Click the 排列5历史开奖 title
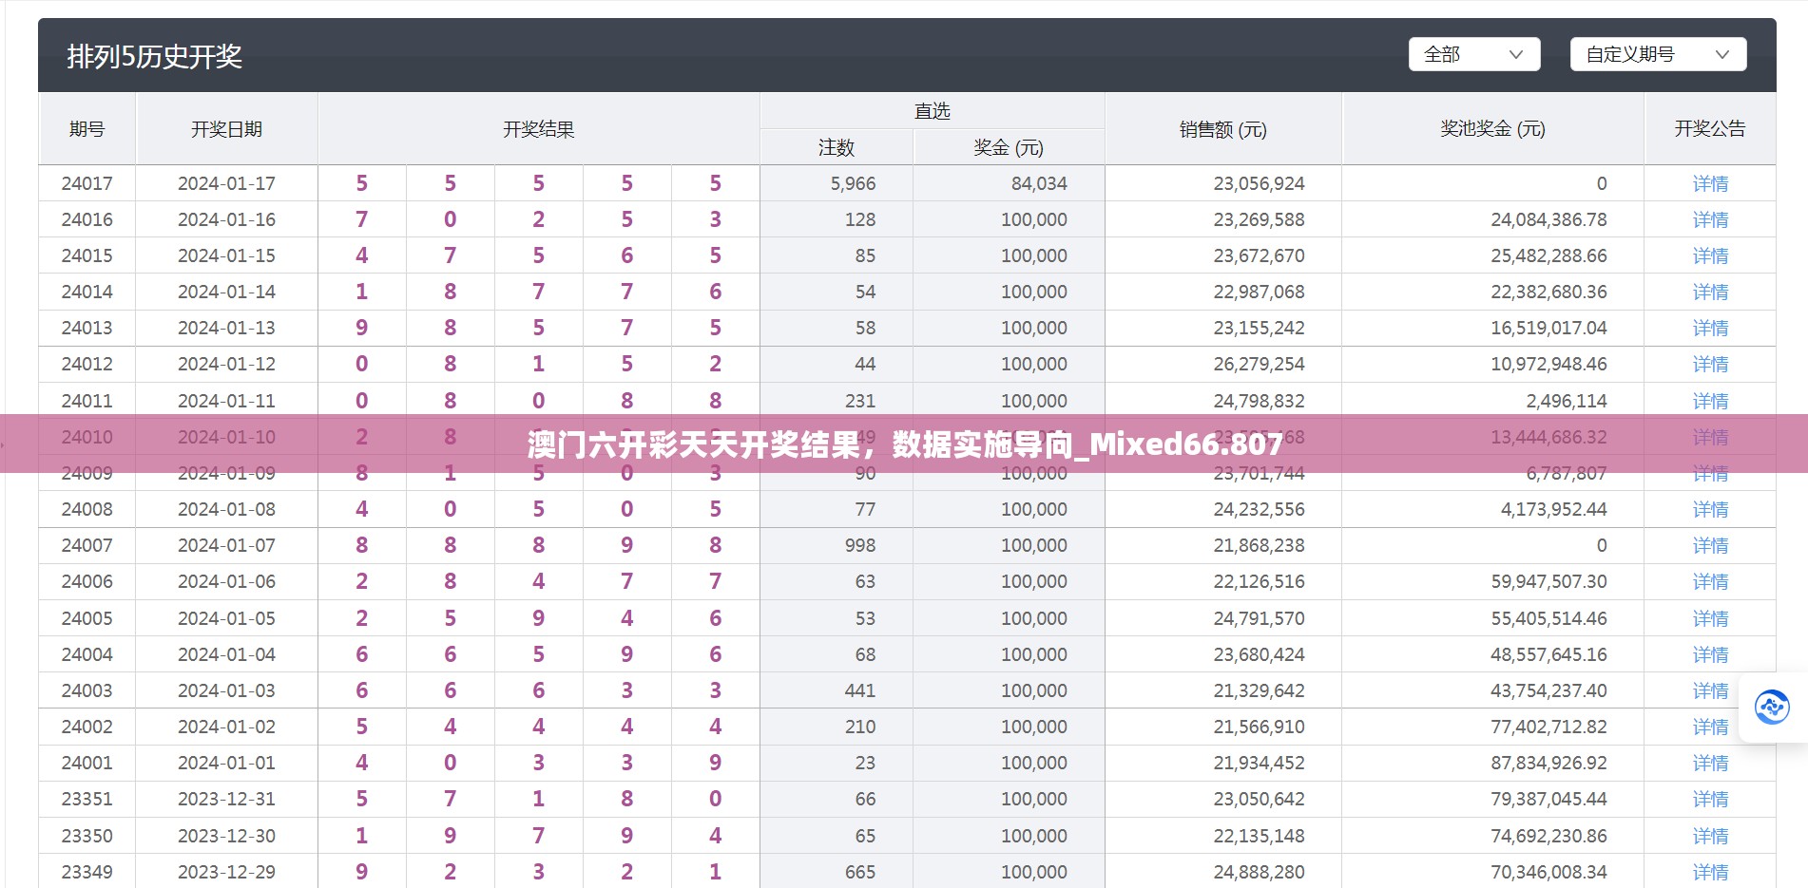1808x888 pixels. 154,56
